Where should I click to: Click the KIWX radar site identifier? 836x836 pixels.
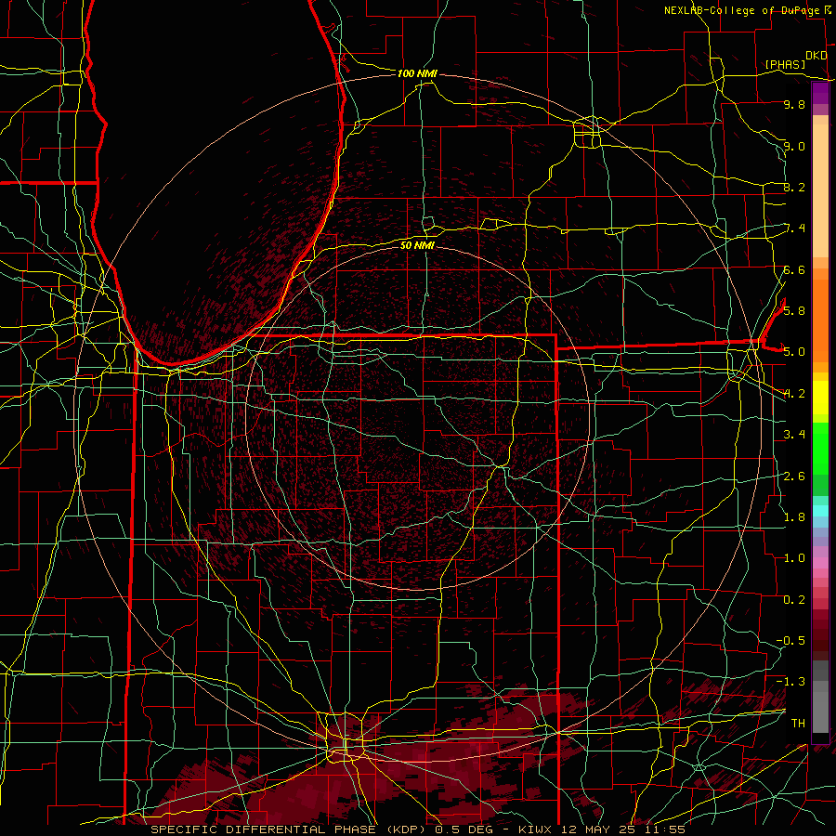537,829
